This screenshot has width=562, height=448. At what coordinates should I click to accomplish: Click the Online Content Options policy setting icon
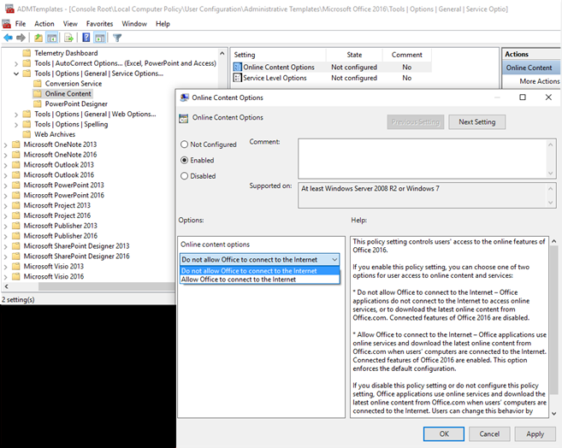[237, 67]
